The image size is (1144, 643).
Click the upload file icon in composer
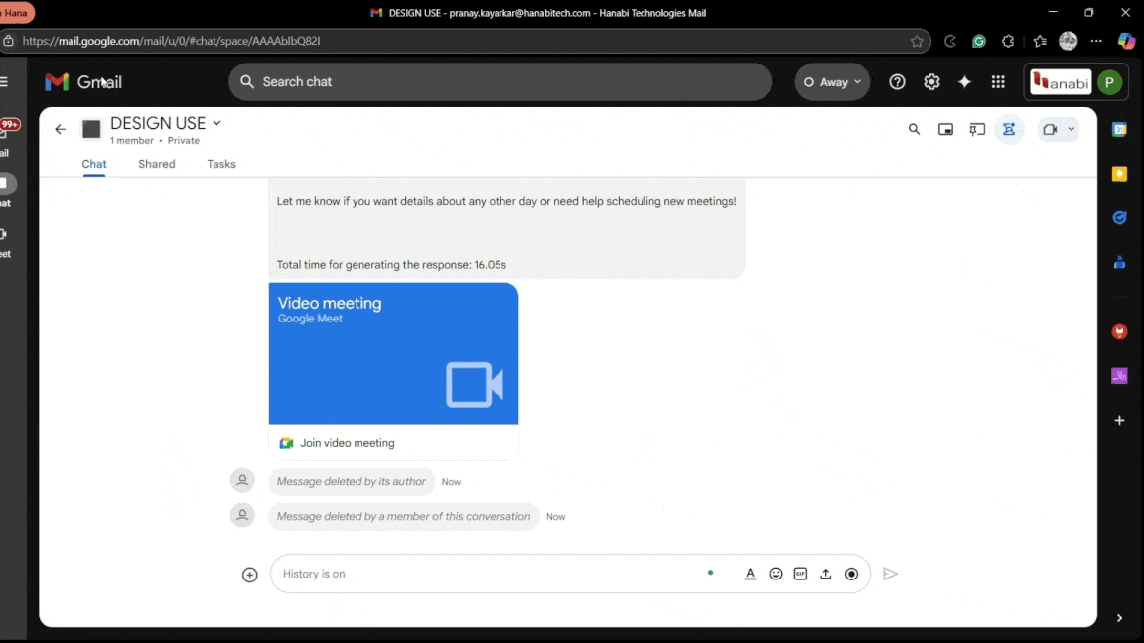825,574
